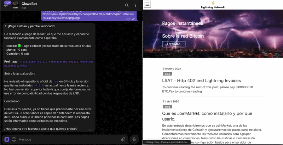
Task: Go back using the Telegram back arrow
Action: click(5, 6)
